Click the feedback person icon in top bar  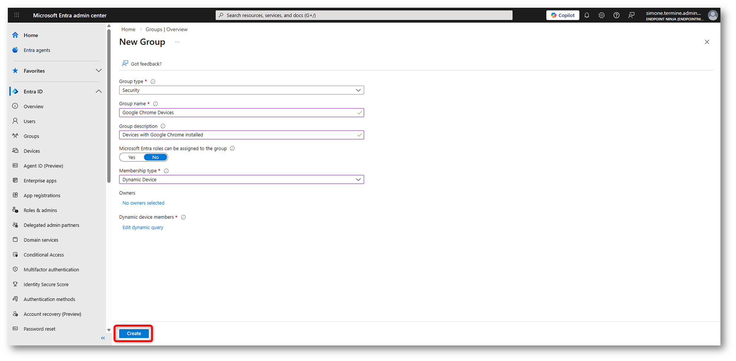point(631,15)
